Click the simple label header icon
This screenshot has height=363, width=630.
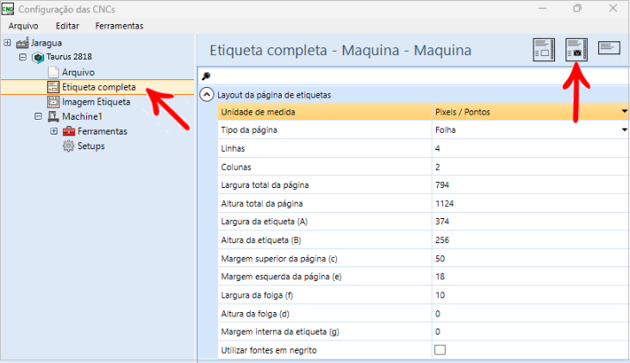tap(609, 47)
